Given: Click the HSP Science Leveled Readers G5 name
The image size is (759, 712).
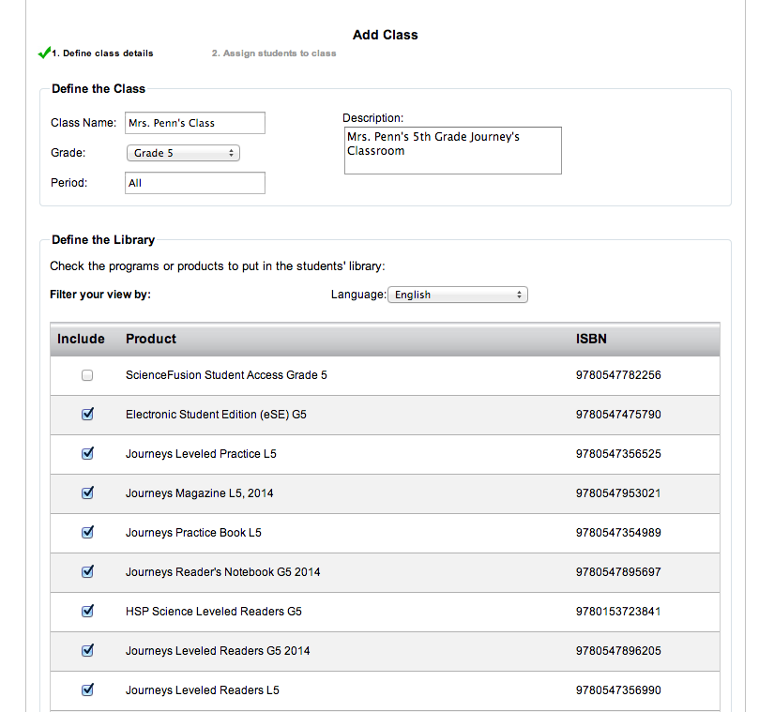Looking at the screenshot, I should 214,612.
